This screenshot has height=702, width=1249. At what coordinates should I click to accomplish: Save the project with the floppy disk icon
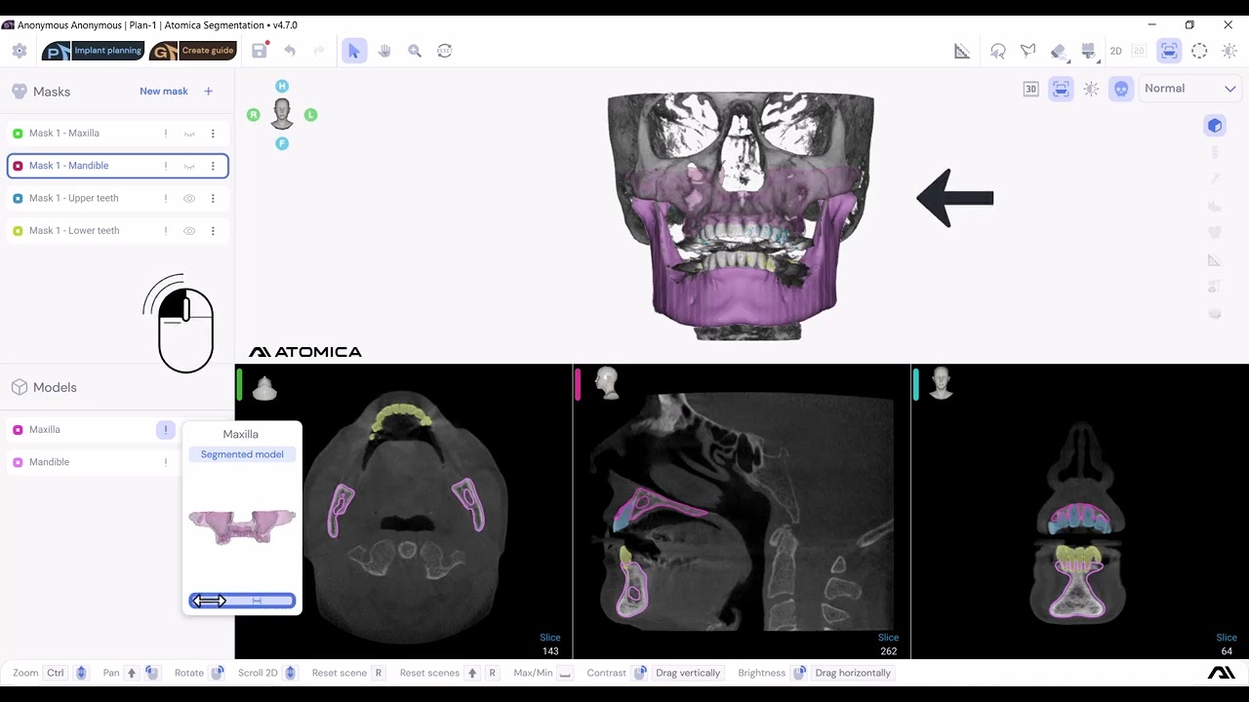[260, 51]
